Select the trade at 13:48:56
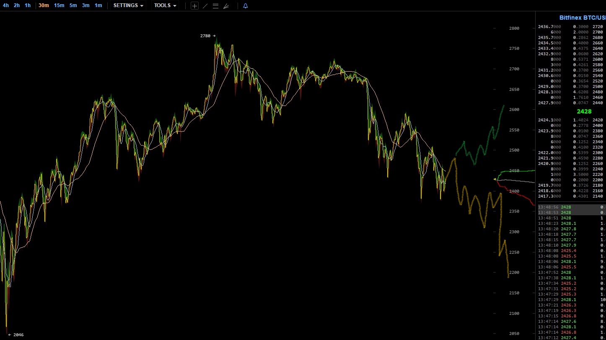 click(x=572, y=207)
